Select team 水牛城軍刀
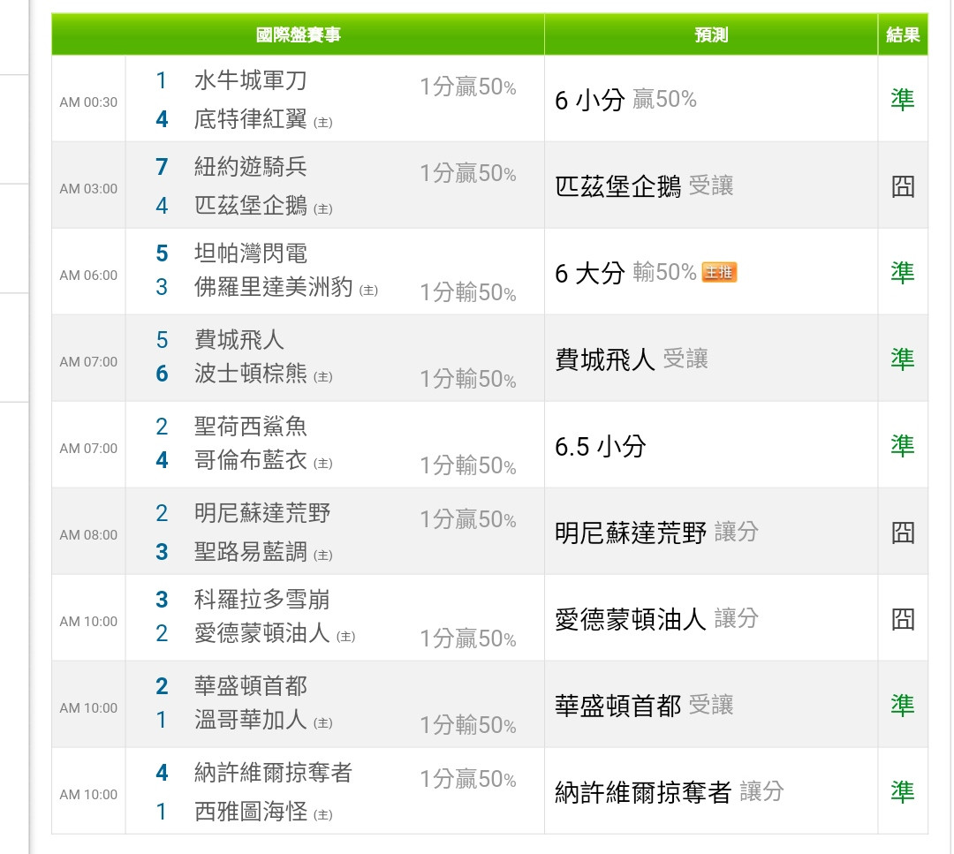This screenshot has height=854, width=954. click(251, 80)
